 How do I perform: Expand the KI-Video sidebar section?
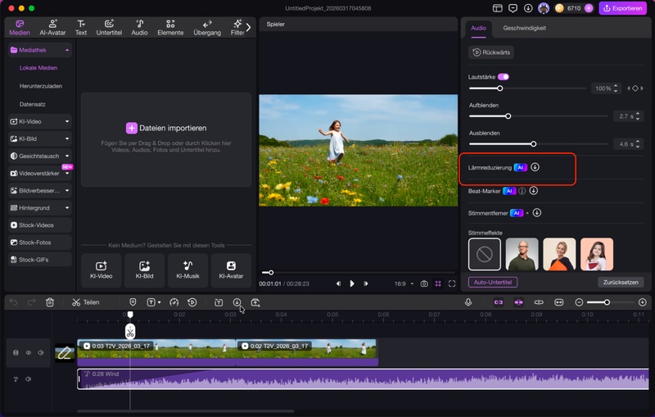[x=66, y=121]
